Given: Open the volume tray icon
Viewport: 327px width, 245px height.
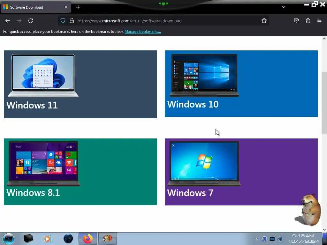Looking at the screenshot, I should (x=280, y=239).
